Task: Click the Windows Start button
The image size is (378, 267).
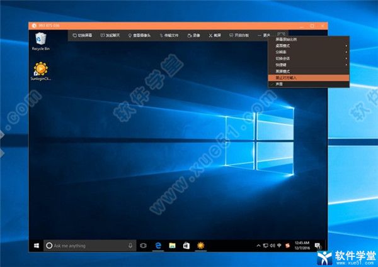Action: (37, 245)
